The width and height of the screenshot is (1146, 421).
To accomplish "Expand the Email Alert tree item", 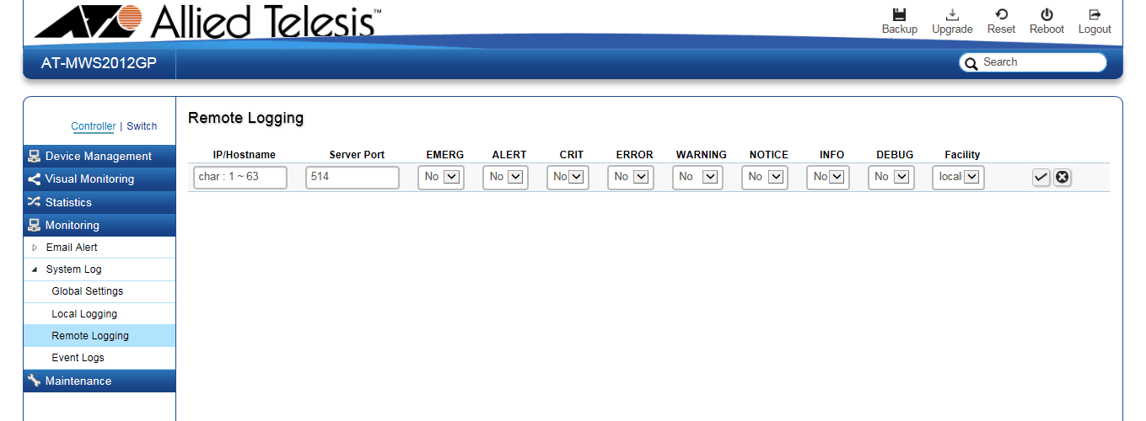I will 35,248.
